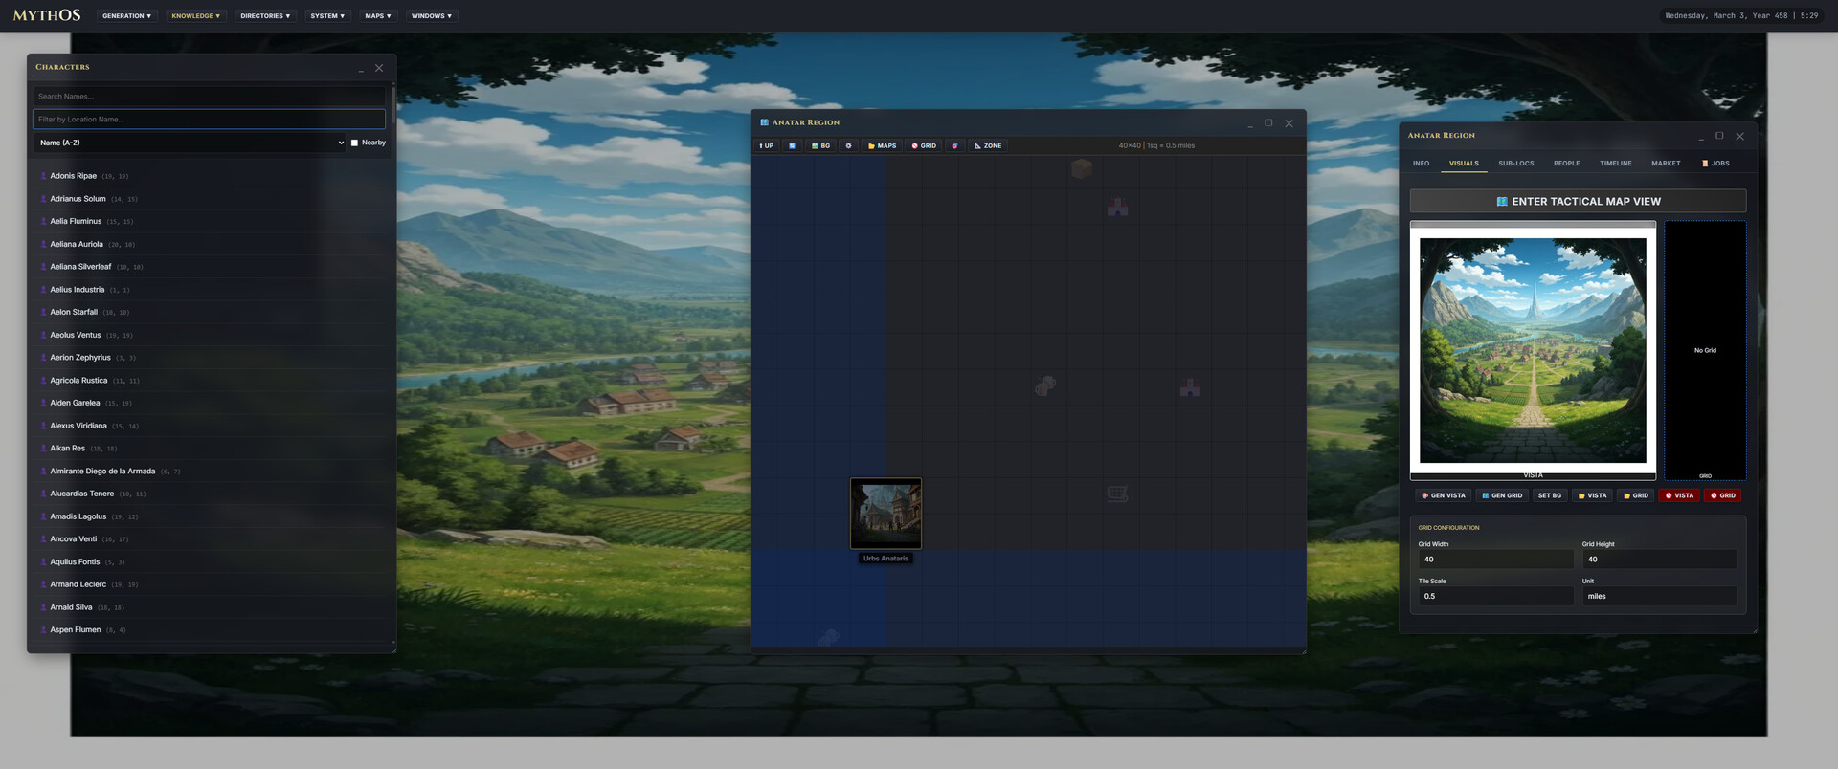Select Adonis Ripae in the character list
Screen dimensions: 1838x769
click(74, 176)
